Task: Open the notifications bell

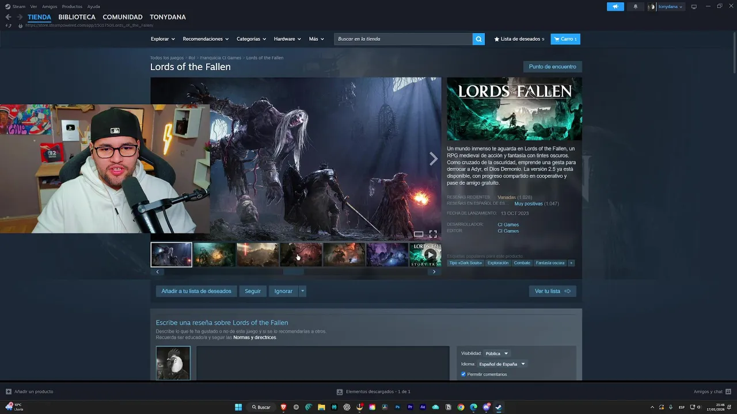Action: (636, 7)
